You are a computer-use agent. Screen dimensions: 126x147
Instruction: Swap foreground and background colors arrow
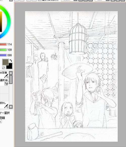(11, 60)
